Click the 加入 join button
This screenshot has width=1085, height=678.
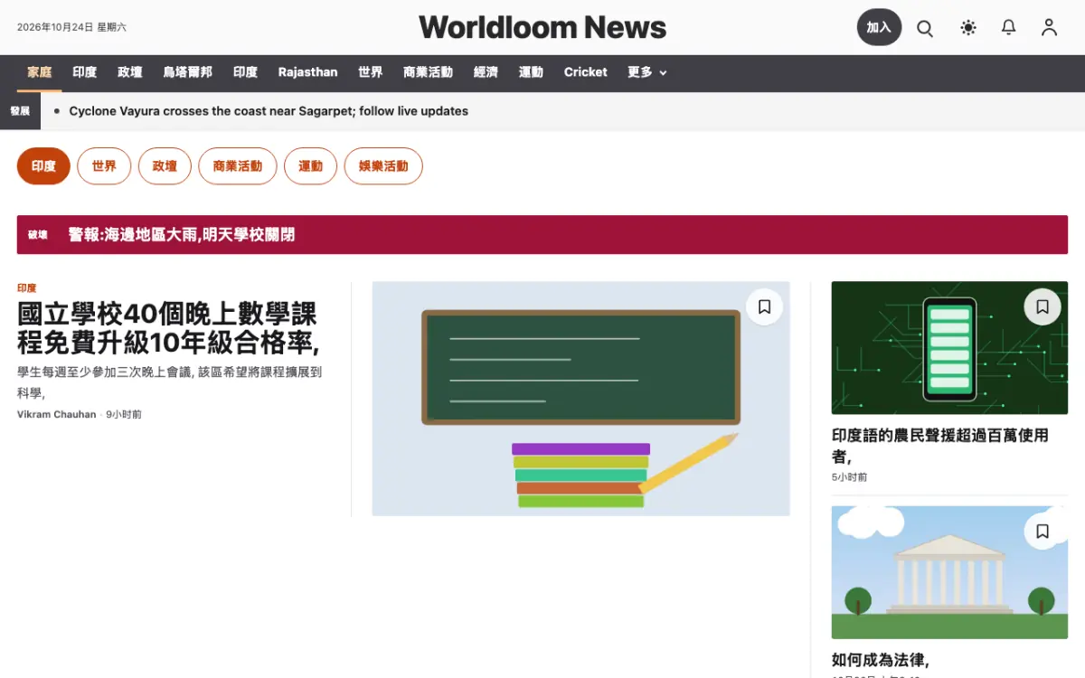[879, 28]
